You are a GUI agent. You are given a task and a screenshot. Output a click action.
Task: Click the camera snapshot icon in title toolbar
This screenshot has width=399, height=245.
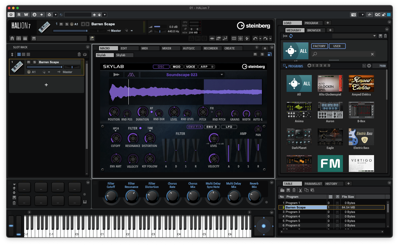pos(354,15)
